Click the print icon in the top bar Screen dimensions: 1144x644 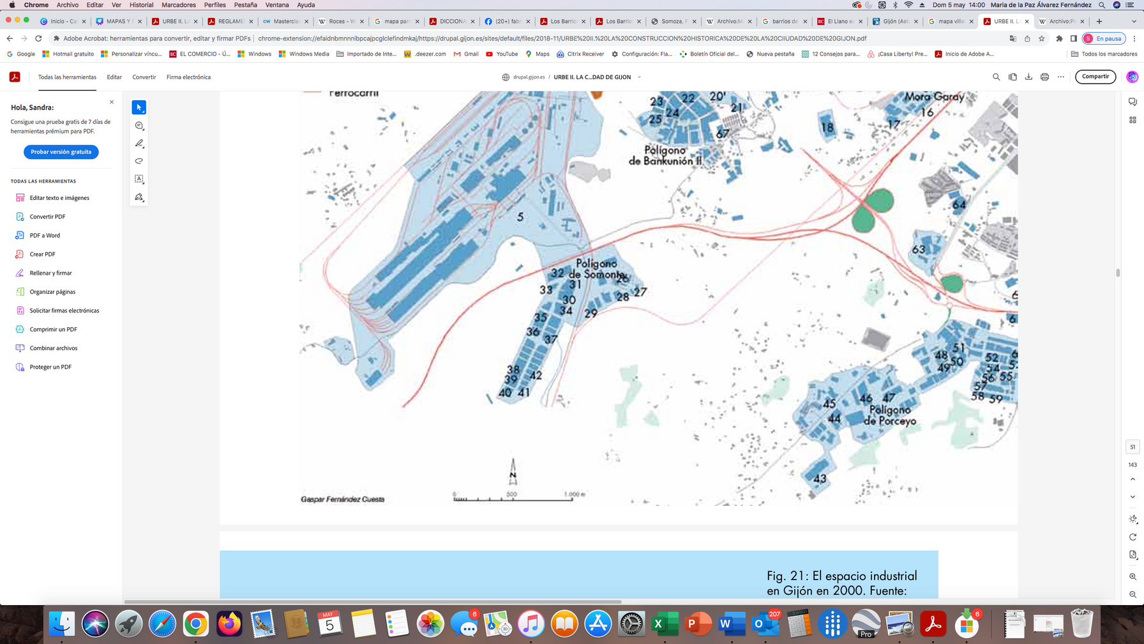click(1044, 77)
